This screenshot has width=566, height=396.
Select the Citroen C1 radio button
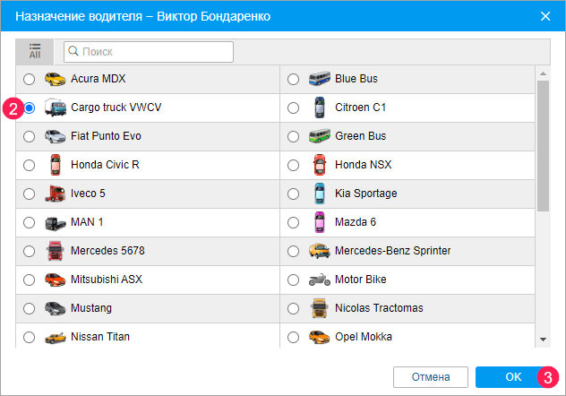click(293, 108)
